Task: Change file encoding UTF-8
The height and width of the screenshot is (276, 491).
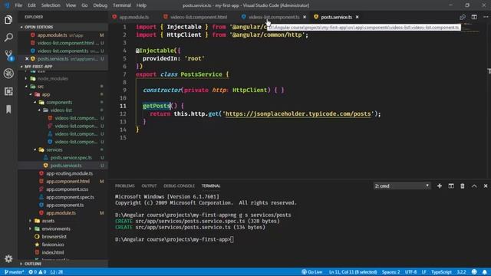Action: tap(410, 272)
